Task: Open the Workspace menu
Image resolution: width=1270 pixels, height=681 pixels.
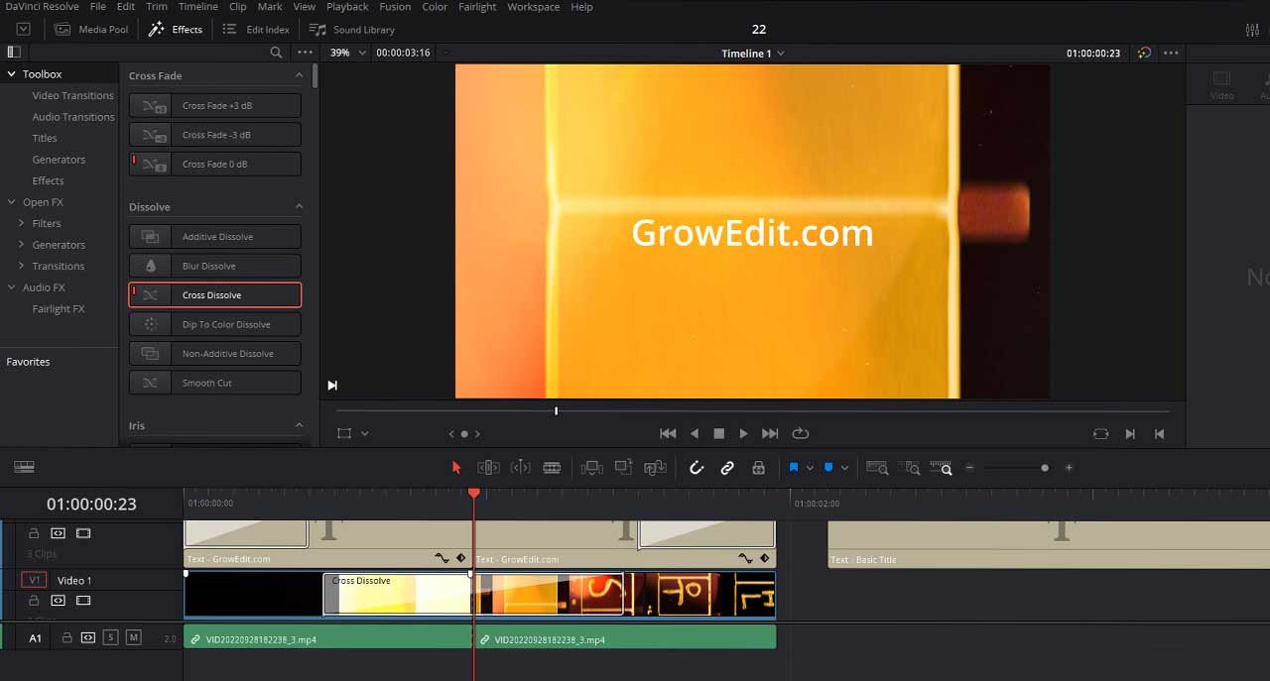Action: [533, 7]
